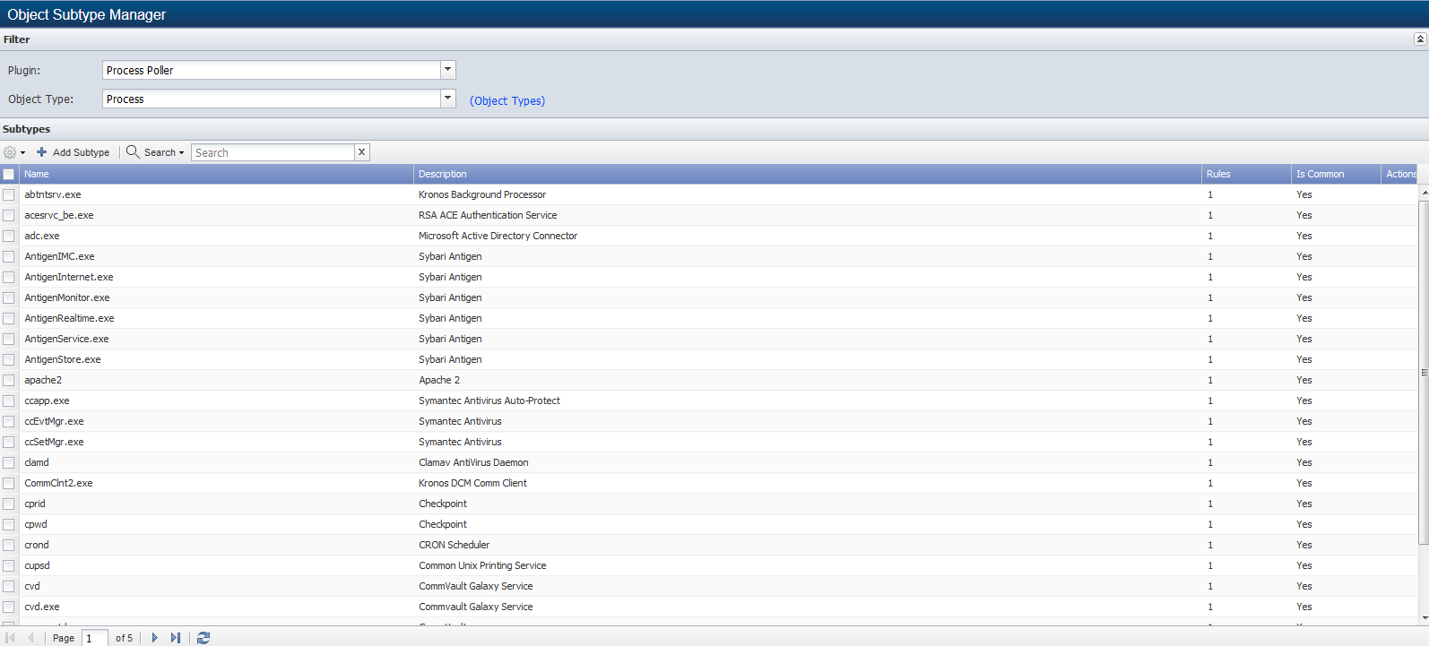
Task: Check the adc.exe row checkbox
Action: point(8,236)
